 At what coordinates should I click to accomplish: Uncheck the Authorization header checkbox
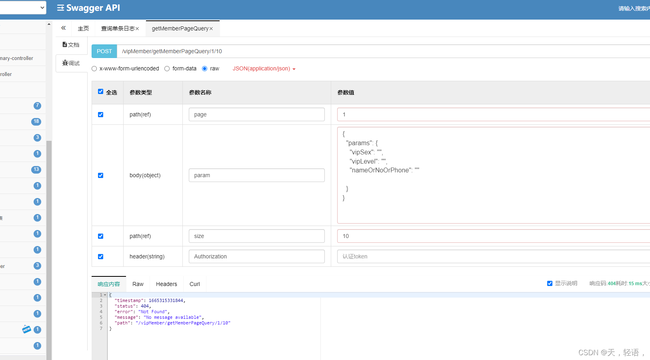click(x=100, y=256)
